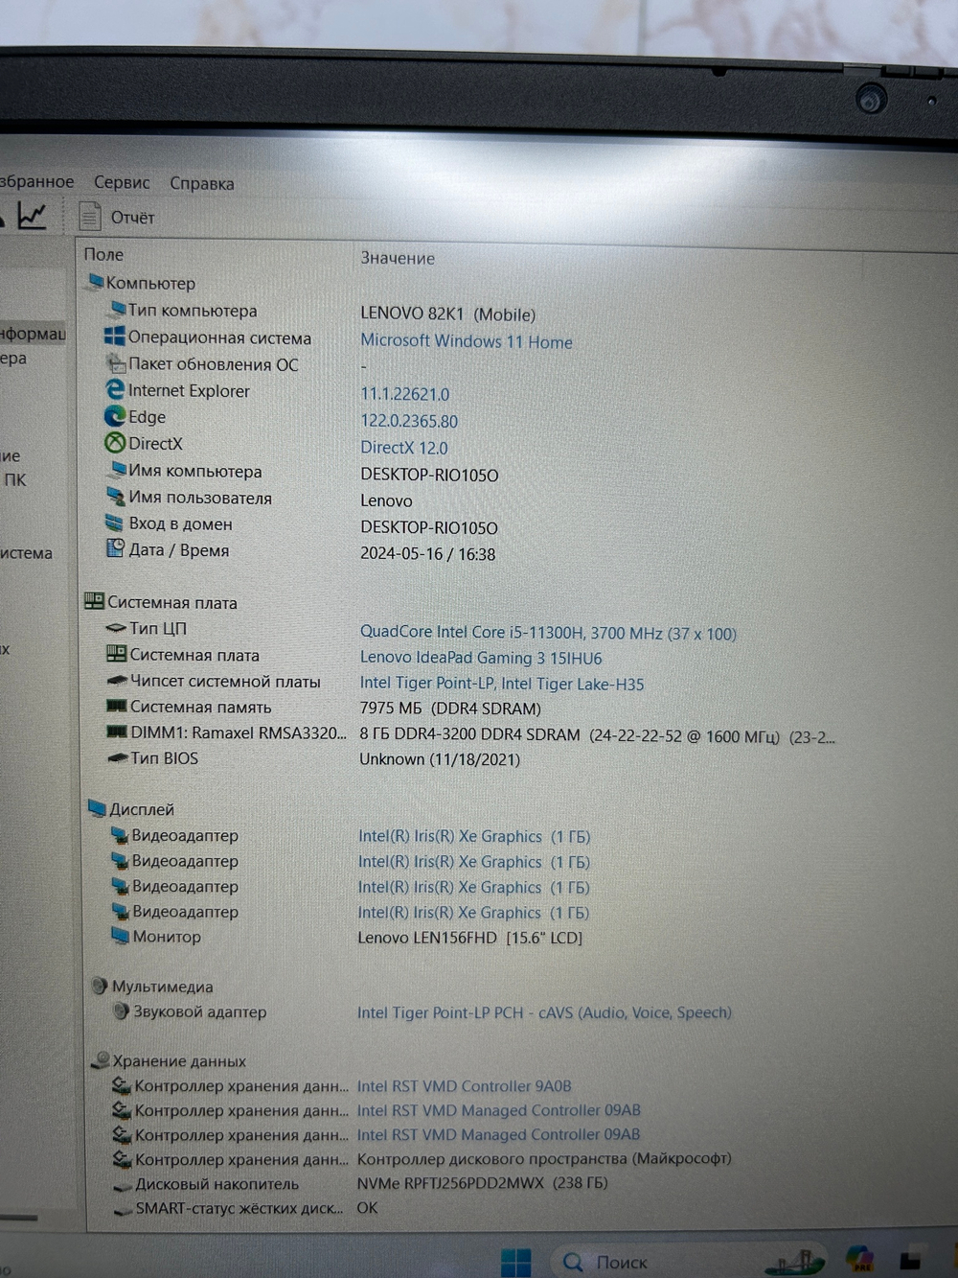Viewport: 958px width, 1278px height.
Task: Open the 122.0.2365.80 Edge version link
Action: pyautogui.click(x=409, y=421)
